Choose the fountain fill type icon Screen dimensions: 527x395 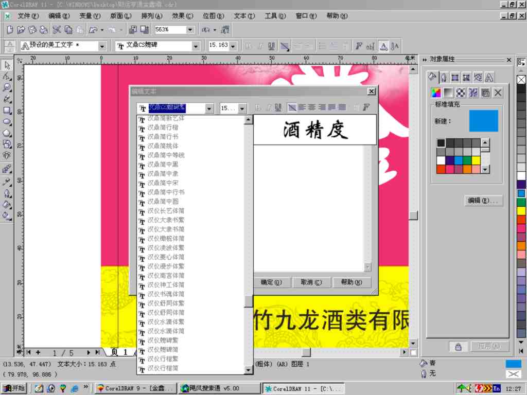point(448,93)
